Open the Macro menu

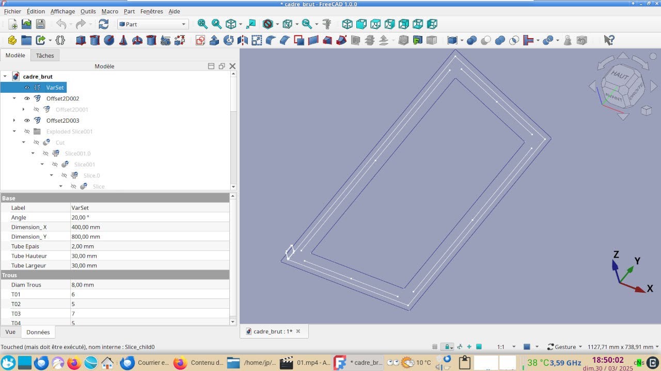[110, 11]
